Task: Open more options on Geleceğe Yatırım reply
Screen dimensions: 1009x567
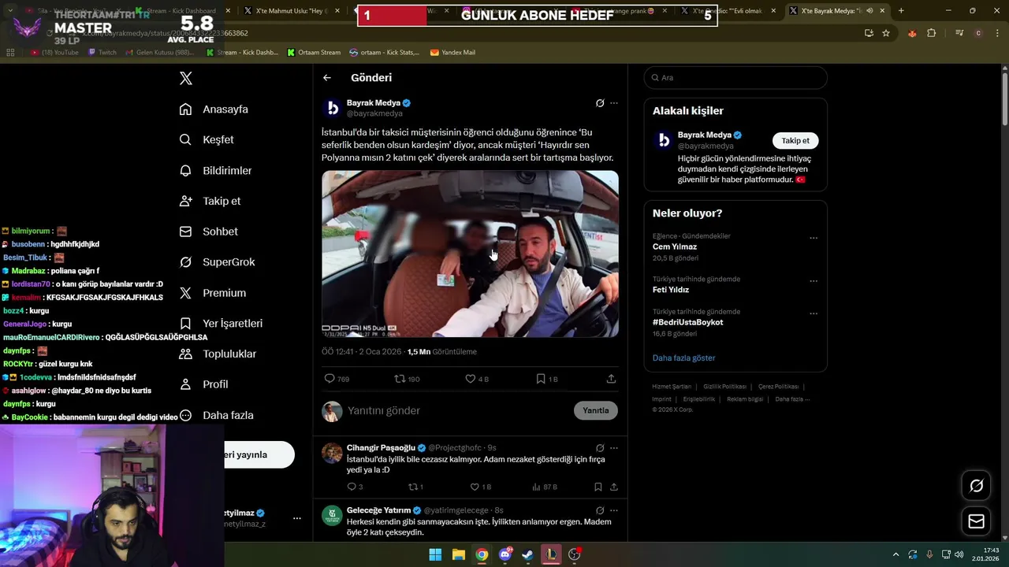Action: (x=614, y=510)
